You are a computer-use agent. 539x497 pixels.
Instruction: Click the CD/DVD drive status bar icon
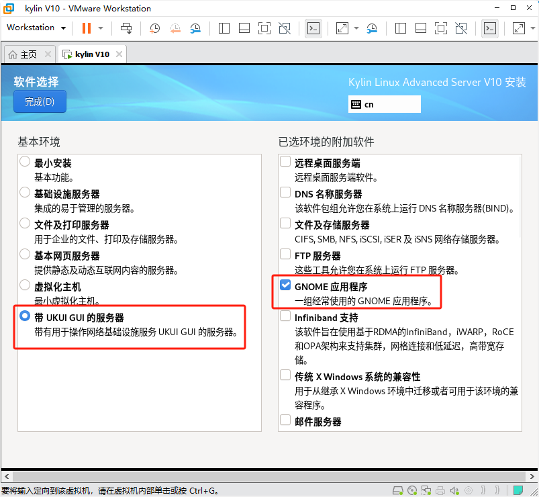(412, 490)
